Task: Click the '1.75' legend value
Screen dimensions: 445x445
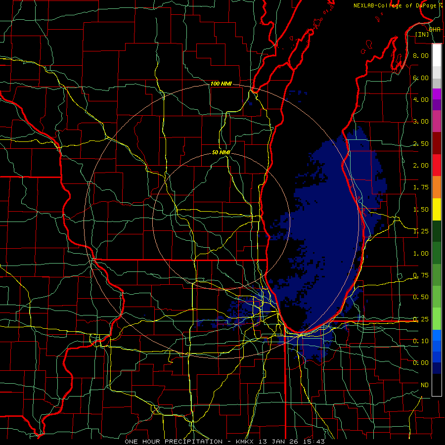Action: [x=421, y=187]
